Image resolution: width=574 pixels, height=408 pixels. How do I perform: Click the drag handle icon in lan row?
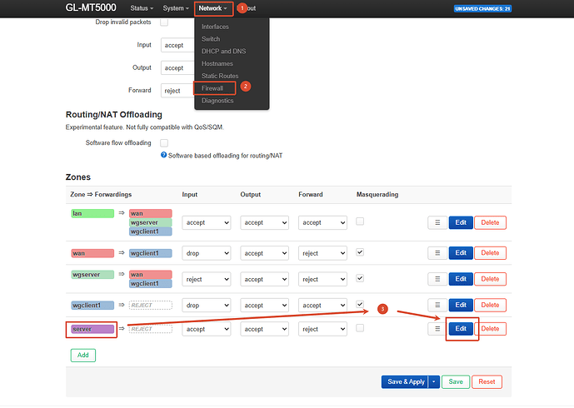point(437,222)
